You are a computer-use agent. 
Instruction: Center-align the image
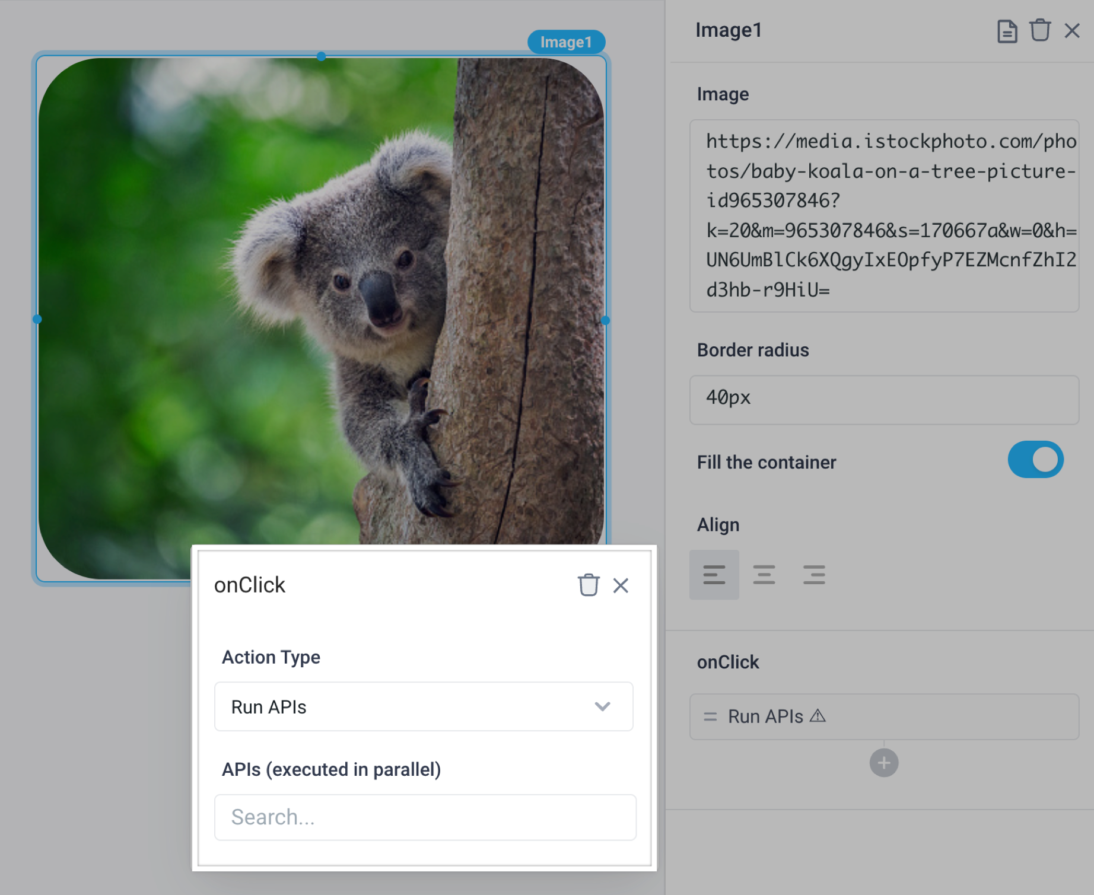[764, 574]
